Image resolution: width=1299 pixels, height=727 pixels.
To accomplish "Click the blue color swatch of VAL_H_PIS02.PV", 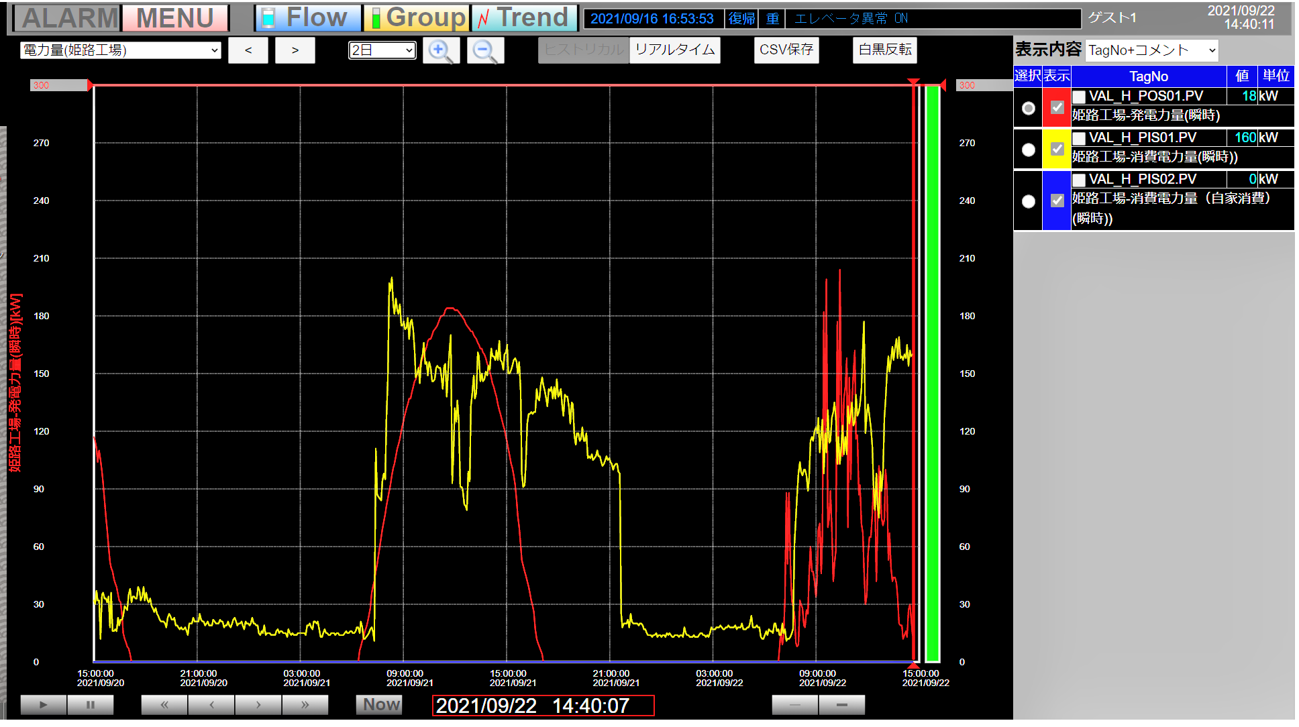I will 1056,201.
